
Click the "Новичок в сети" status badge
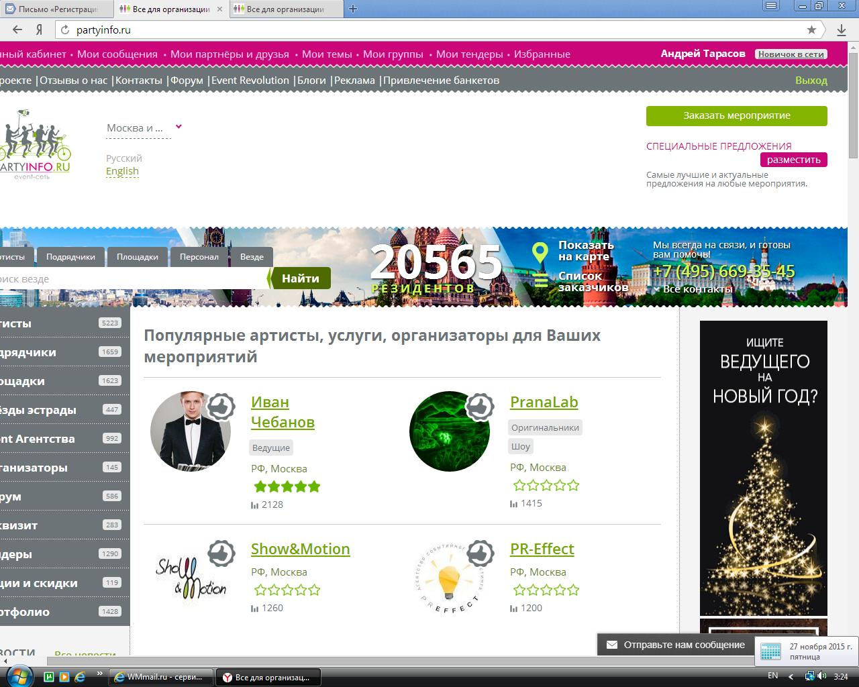pos(791,54)
